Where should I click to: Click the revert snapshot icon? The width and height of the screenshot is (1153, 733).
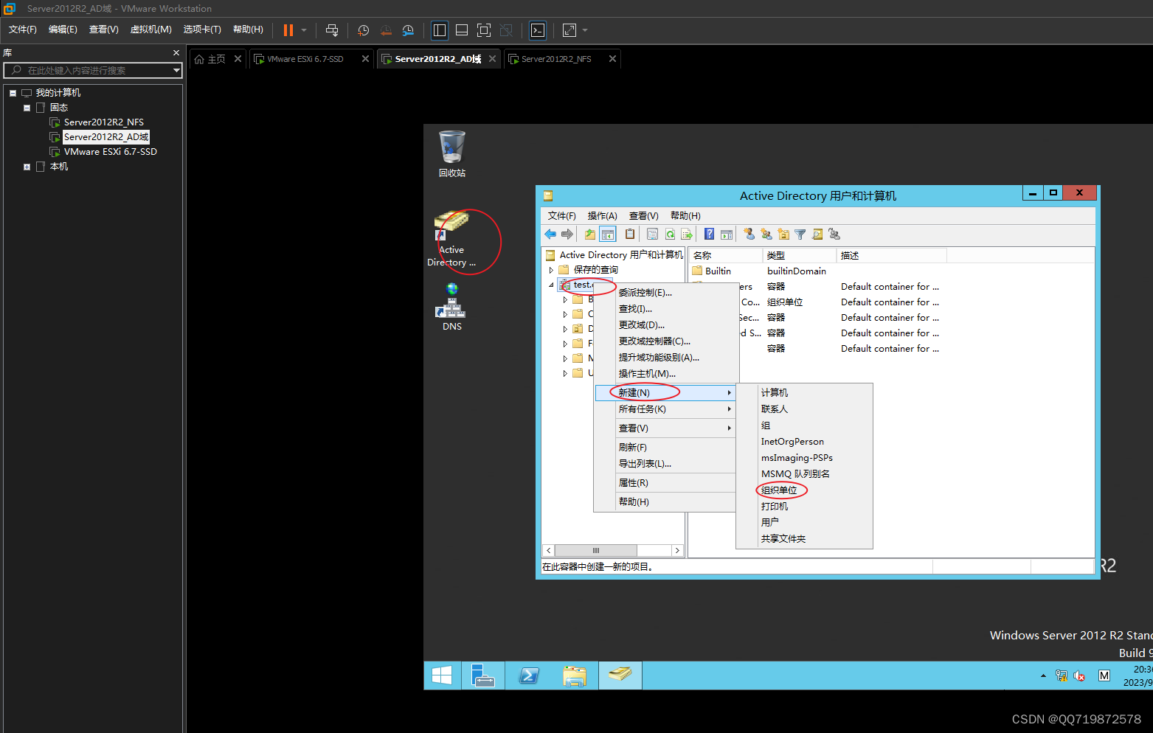pyautogui.click(x=386, y=30)
